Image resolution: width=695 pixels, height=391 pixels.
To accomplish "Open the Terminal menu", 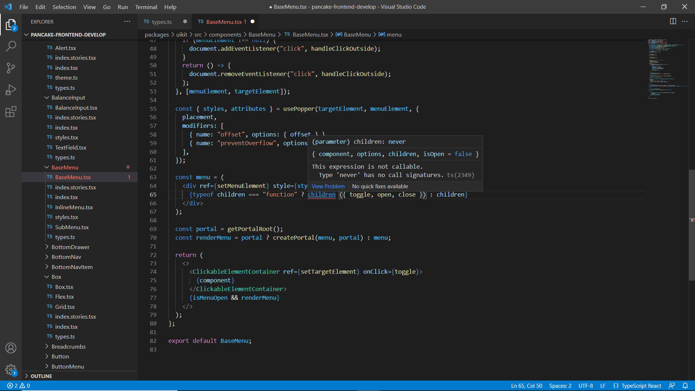I will pos(146,7).
